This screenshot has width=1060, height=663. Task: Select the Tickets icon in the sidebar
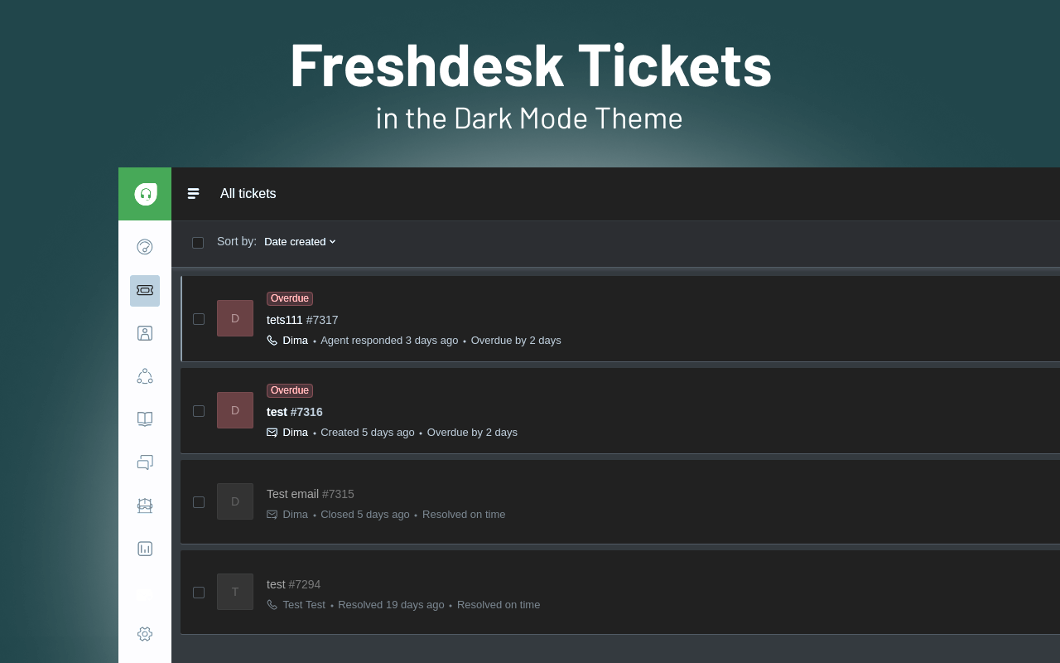click(145, 290)
